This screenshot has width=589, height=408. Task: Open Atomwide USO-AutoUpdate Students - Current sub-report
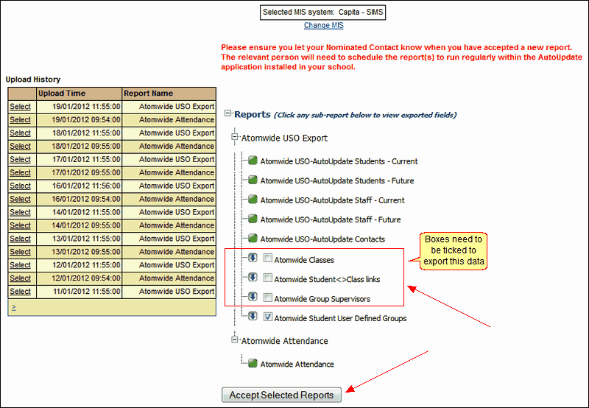click(x=339, y=161)
